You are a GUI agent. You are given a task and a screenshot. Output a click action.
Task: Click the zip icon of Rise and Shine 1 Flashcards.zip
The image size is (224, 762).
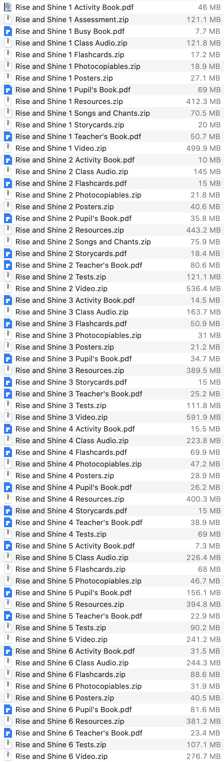8,55
